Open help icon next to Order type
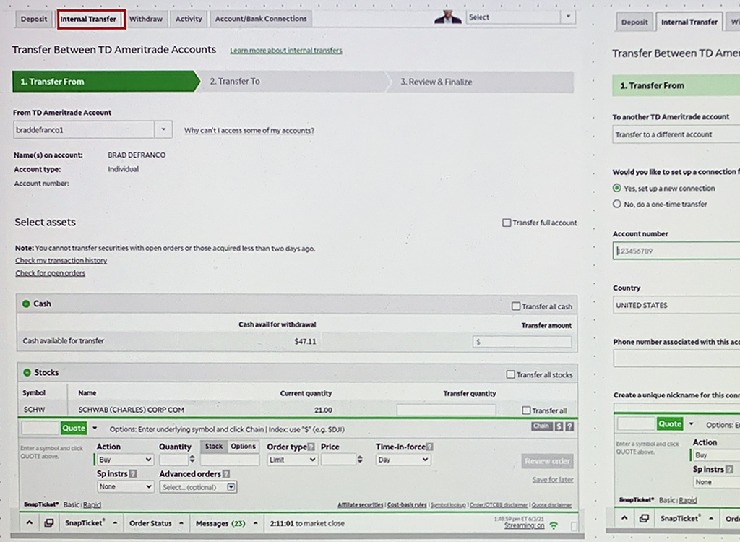The image size is (740, 542). click(311, 447)
